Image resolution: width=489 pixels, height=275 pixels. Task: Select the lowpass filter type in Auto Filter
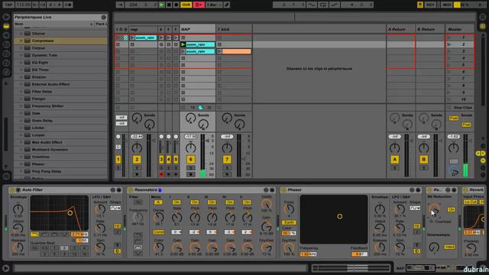[x=34, y=235]
